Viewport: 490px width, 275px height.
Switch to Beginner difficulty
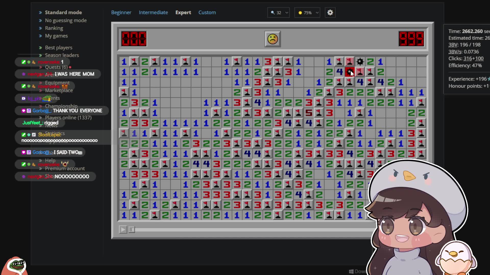pyautogui.click(x=121, y=12)
